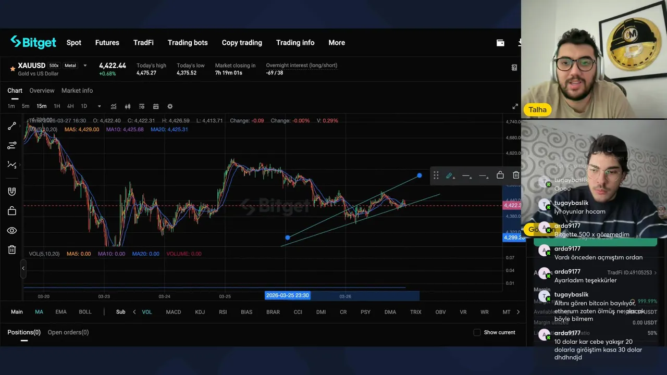Toggle the MACD sub indicator
Image resolution: width=667 pixels, height=375 pixels.
(174, 312)
